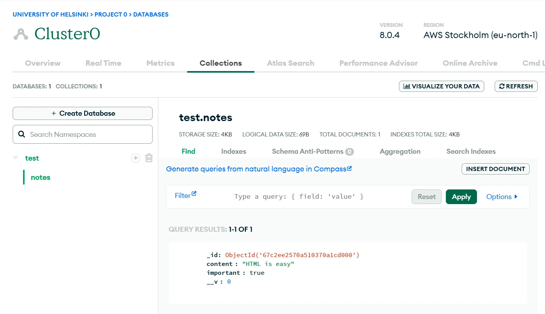
Task: Click the bar chart icon in Visualize Your Data
Action: pos(407,86)
